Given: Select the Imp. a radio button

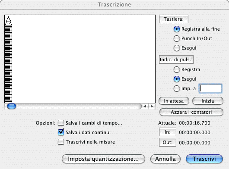Looking at the screenshot, I should (x=177, y=88).
